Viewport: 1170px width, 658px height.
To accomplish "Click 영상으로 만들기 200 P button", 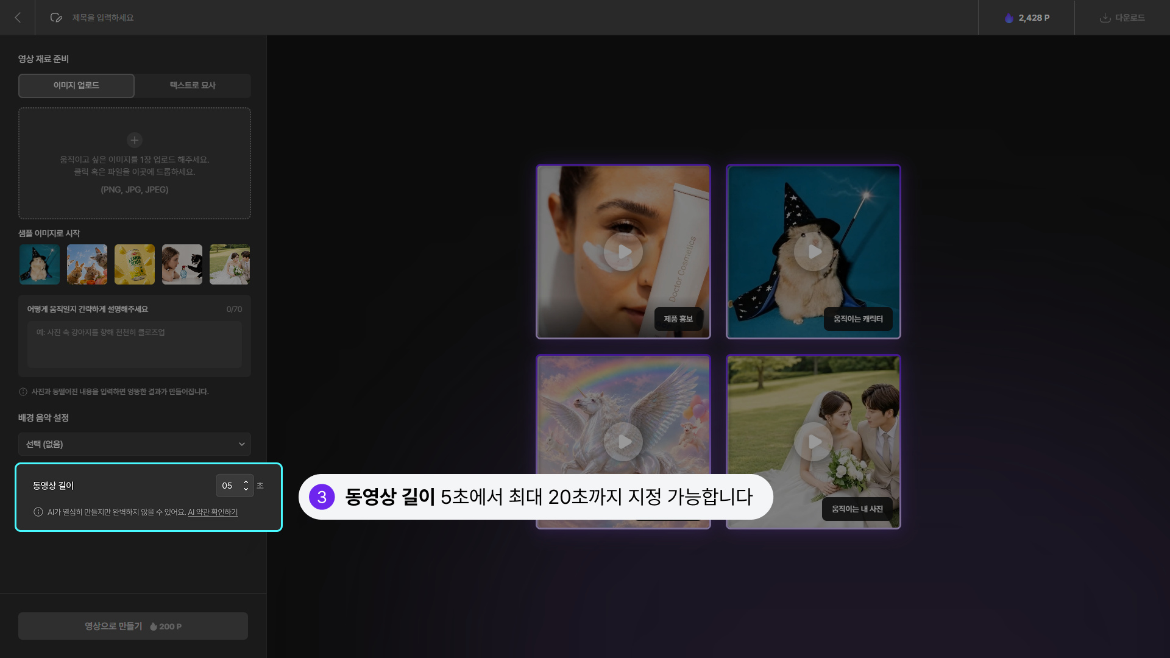I will pyautogui.click(x=133, y=626).
